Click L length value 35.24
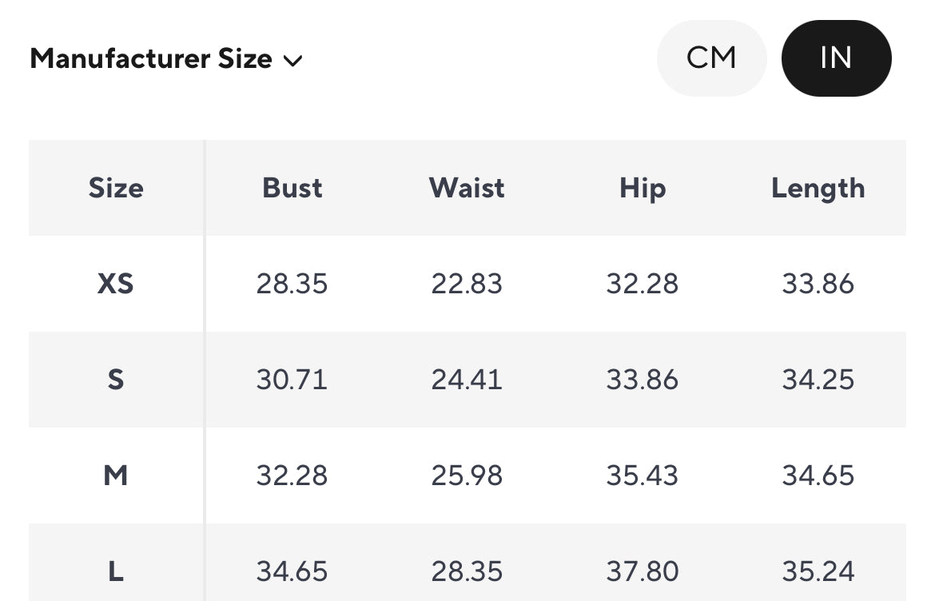 point(818,571)
